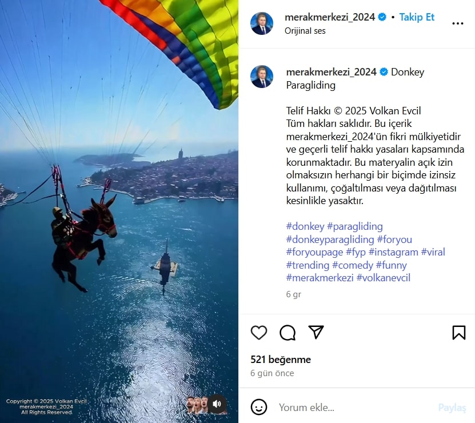Image resolution: width=475 pixels, height=423 pixels.
Task: Click Orijinal ses audio link
Action: click(x=305, y=31)
